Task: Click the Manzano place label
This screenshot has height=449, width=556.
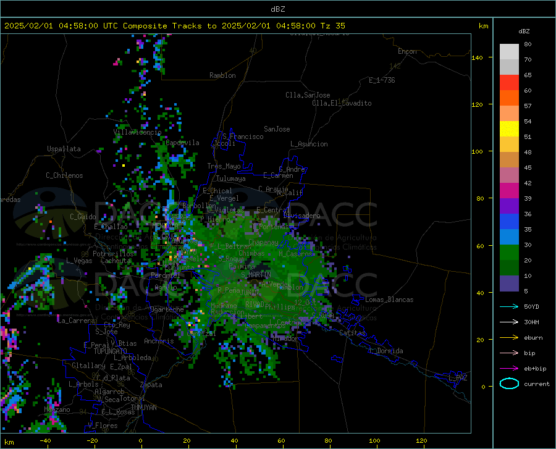Action: click(57, 409)
